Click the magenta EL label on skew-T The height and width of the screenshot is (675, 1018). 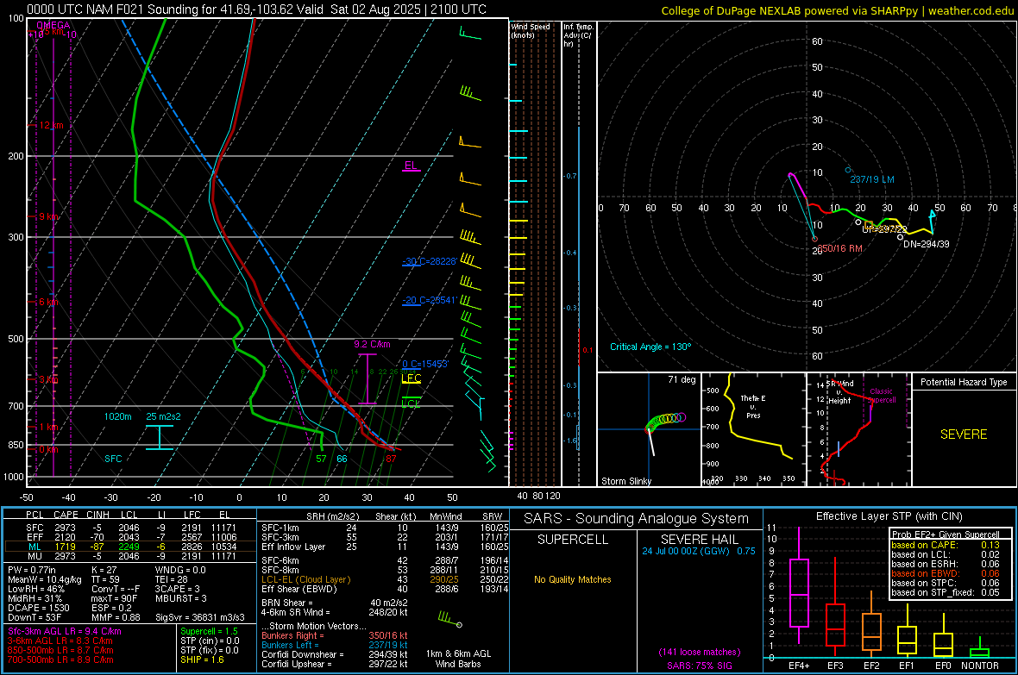pyautogui.click(x=411, y=165)
